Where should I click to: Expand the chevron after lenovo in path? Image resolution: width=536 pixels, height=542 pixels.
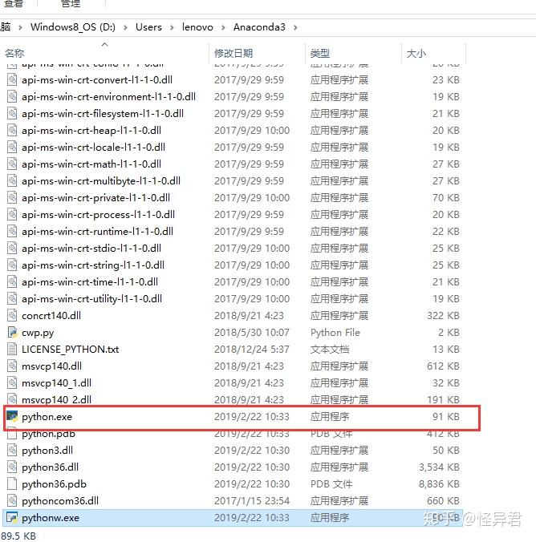point(223,27)
